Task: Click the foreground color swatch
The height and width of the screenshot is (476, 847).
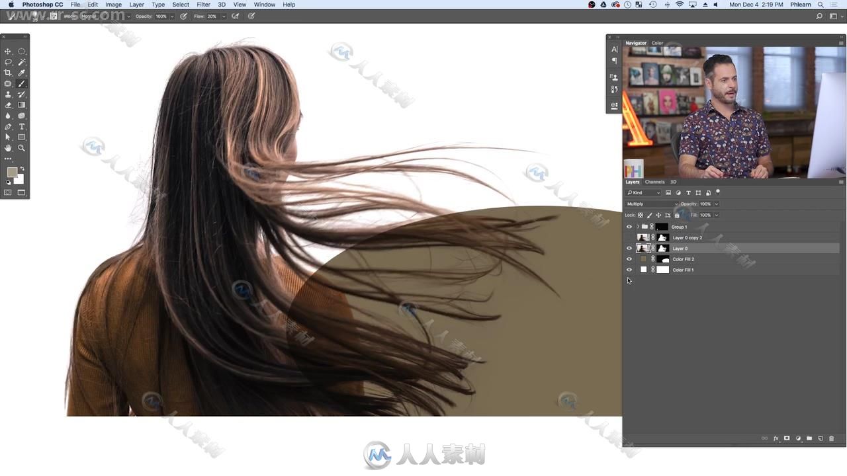Action: coord(12,172)
